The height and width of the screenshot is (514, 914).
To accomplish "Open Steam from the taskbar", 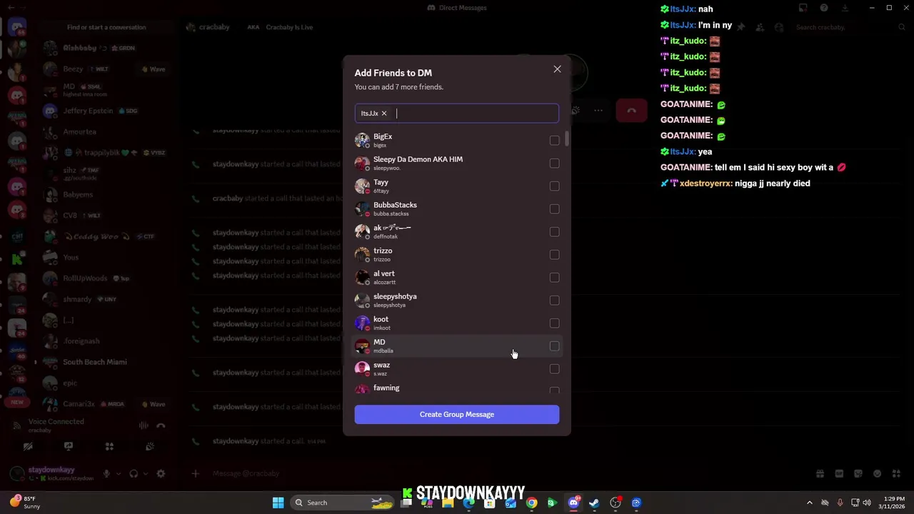I will pyautogui.click(x=594, y=503).
